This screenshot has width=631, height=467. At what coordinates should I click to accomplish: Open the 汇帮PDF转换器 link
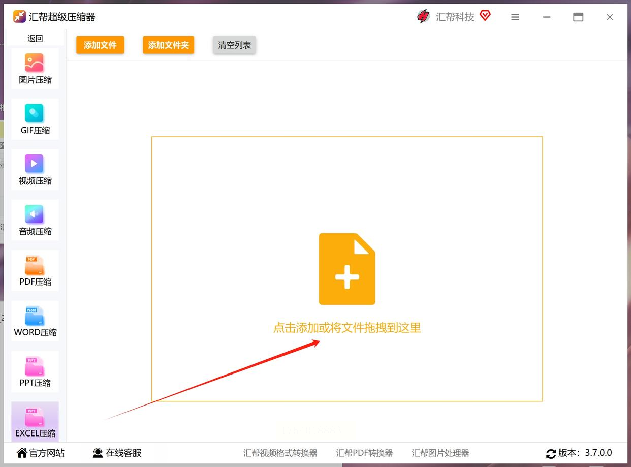click(x=365, y=453)
